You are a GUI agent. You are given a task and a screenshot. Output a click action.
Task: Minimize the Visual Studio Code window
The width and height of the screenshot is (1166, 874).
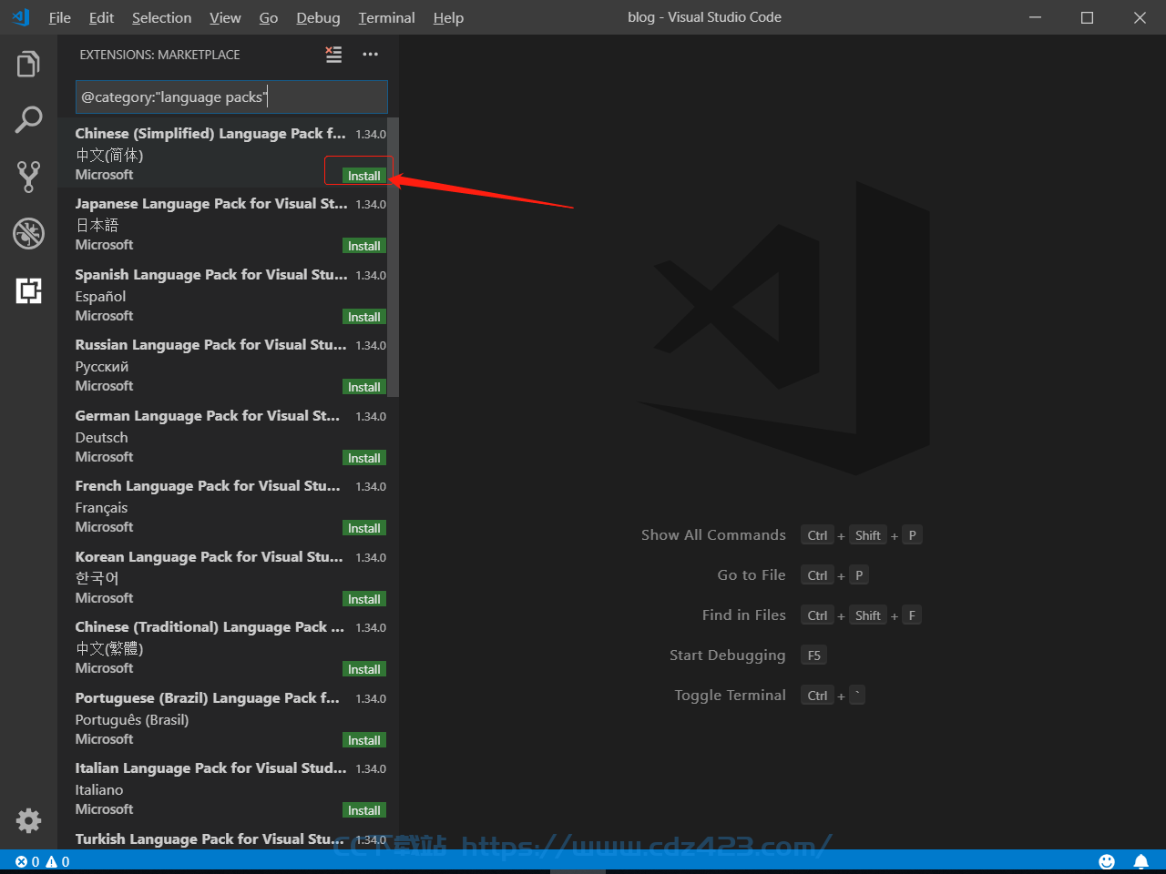[1035, 17]
